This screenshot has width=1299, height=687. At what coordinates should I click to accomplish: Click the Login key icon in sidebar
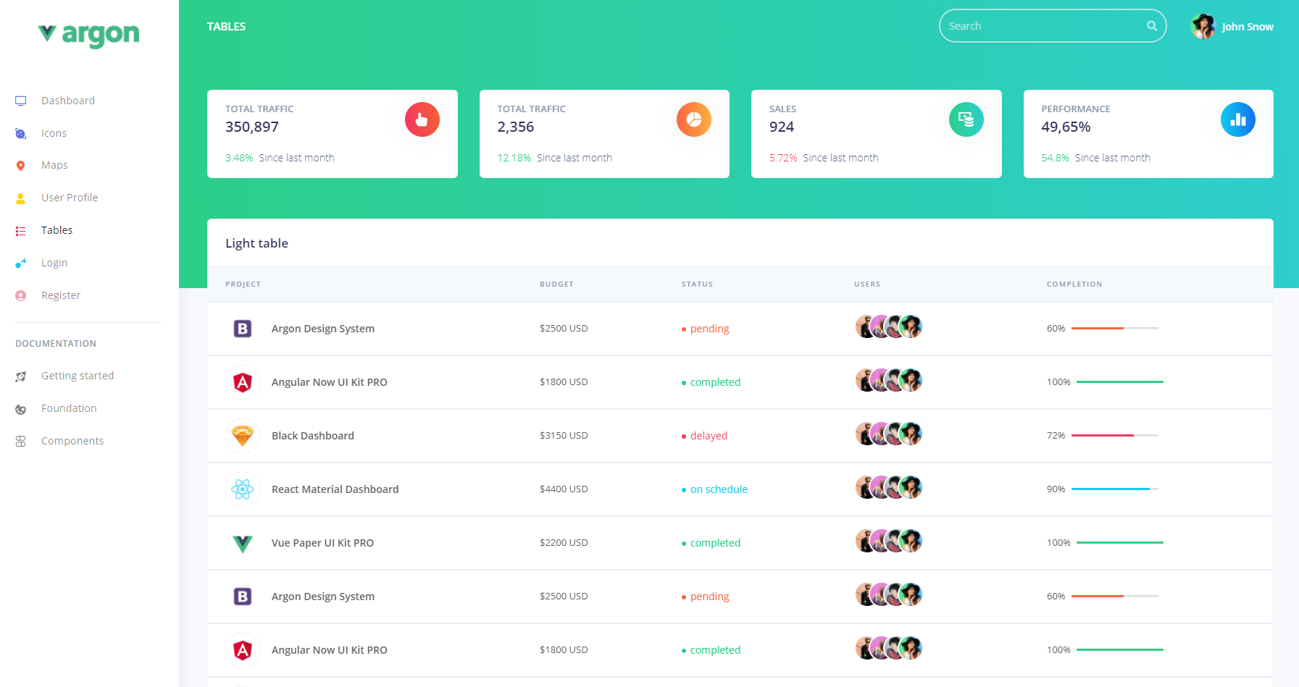click(21, 263)
